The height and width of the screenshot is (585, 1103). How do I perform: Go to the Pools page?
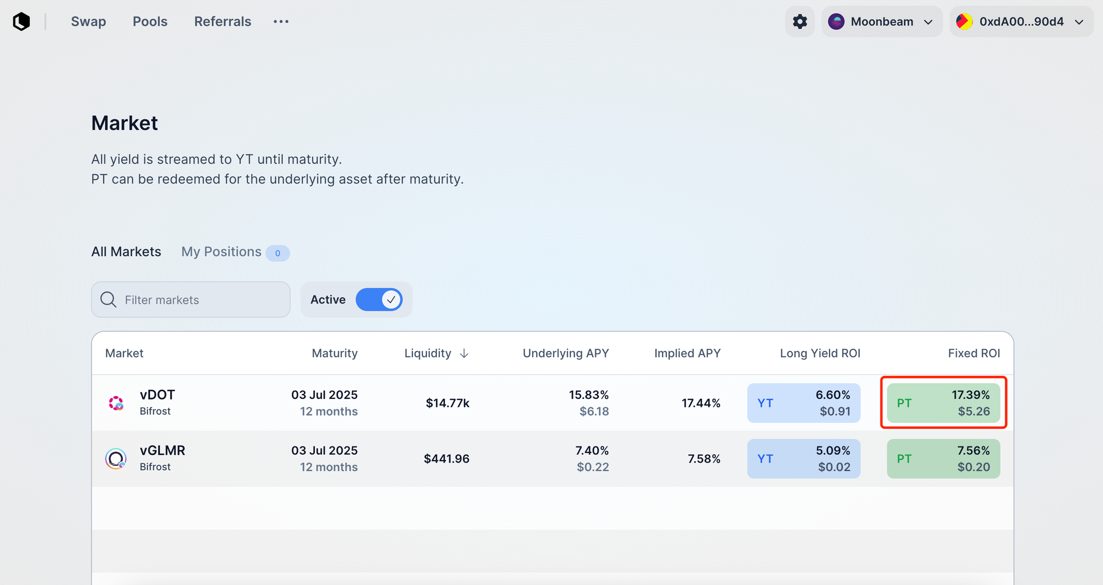point(150,22)
